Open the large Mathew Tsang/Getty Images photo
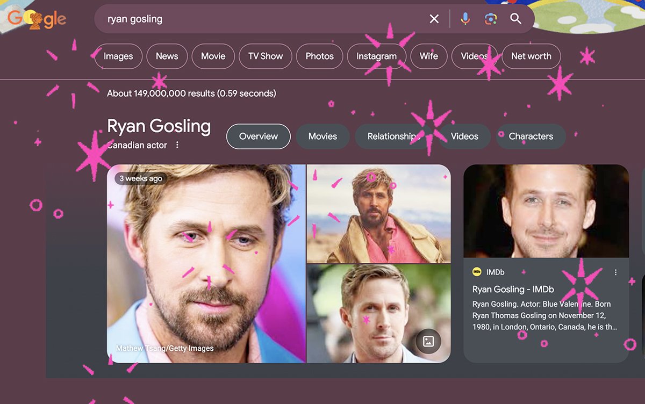 206,263
